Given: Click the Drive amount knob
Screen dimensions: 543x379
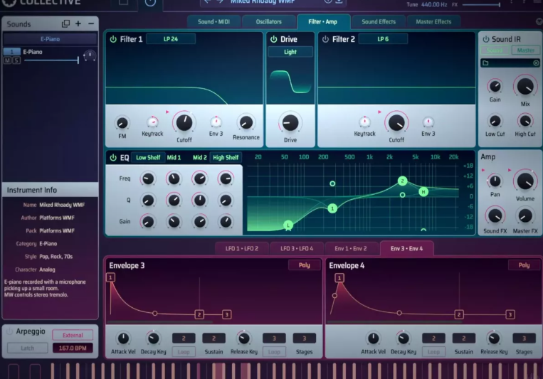Looking at the screenshot, I should (290, 122).
